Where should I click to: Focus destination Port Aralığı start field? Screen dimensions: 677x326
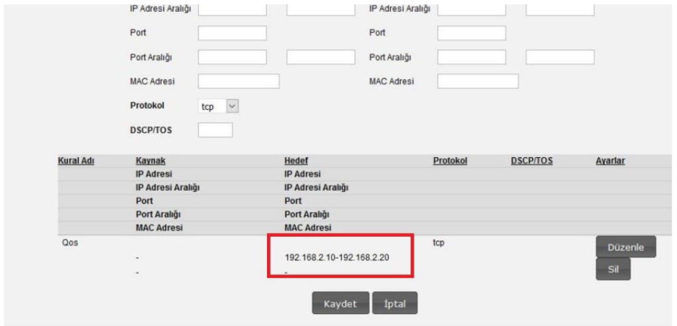point(471,57)
